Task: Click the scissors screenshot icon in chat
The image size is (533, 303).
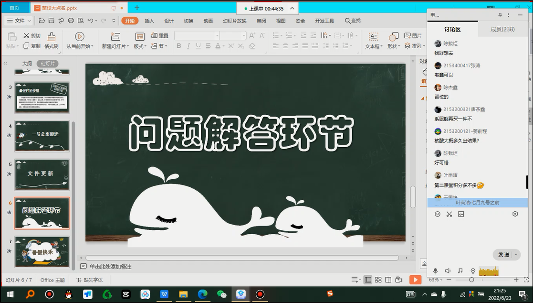Action: click(449, 214)
